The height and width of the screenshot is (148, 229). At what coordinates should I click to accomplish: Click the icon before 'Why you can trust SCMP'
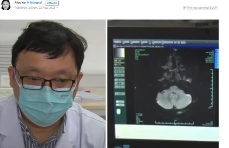185,8
